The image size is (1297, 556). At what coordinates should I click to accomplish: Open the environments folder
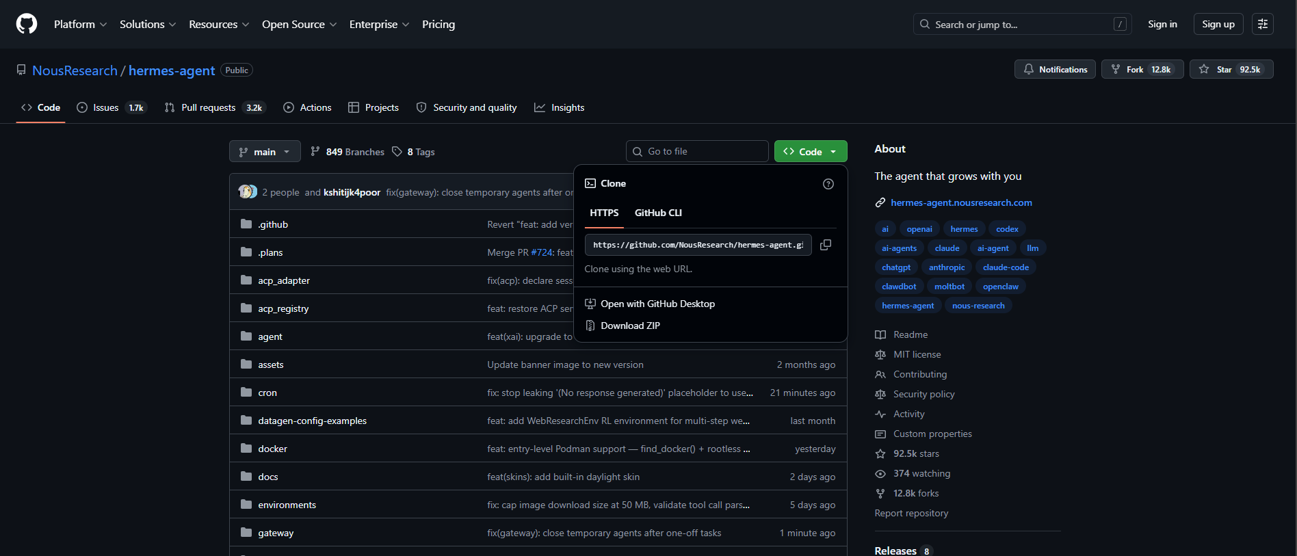[x=287, y=505]
